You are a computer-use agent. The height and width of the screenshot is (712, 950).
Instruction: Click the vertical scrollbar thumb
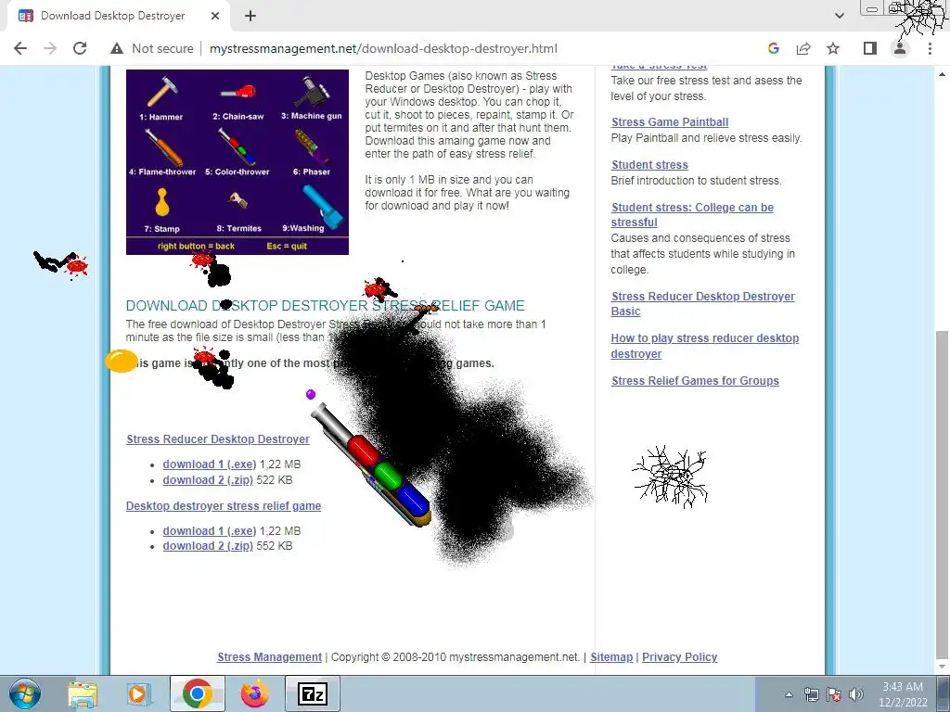pyautogui.click(x=943, y=494)
